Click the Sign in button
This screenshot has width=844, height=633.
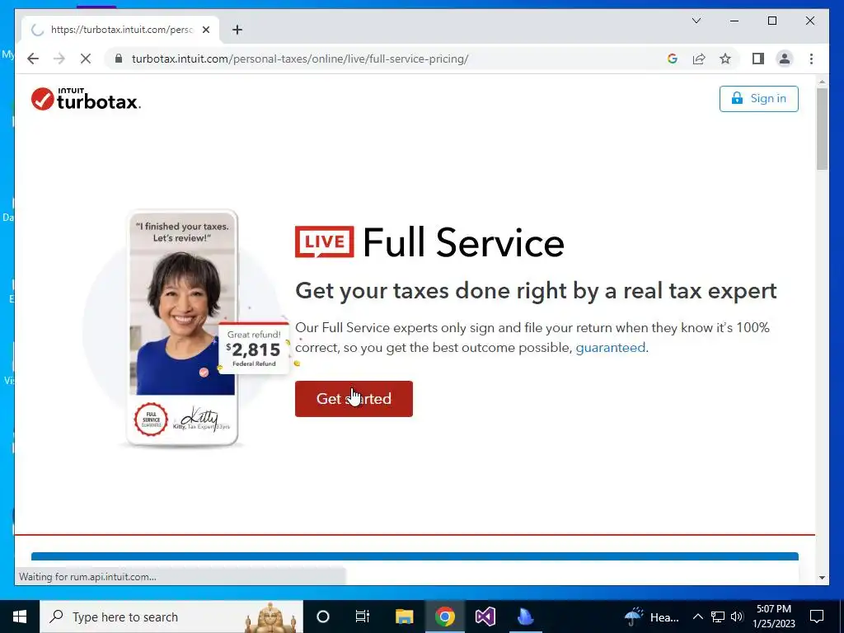click(758, 99)
